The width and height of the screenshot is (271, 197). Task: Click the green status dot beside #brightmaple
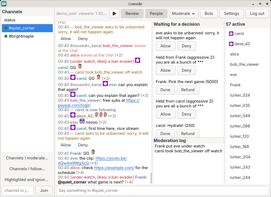point(6,36)
